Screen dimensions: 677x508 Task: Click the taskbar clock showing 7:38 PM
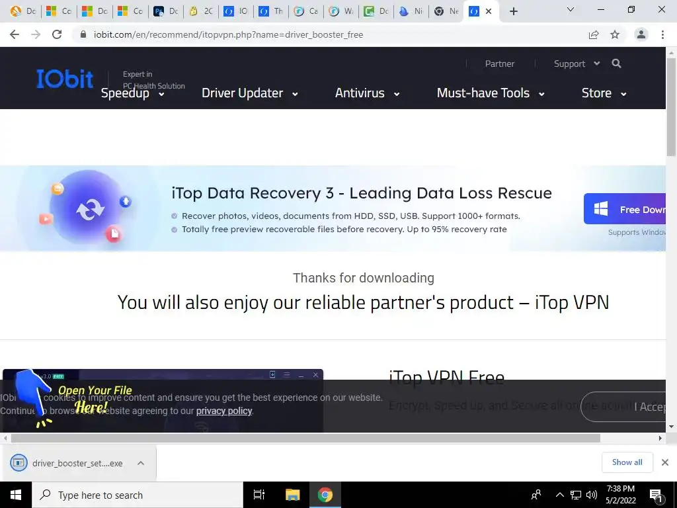click(620, 495)
